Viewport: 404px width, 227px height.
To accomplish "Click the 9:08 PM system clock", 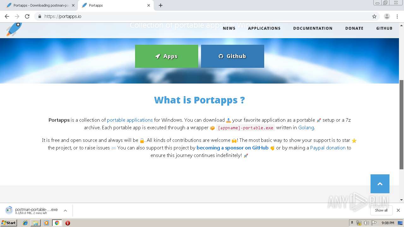I will [x=388, y=223].
